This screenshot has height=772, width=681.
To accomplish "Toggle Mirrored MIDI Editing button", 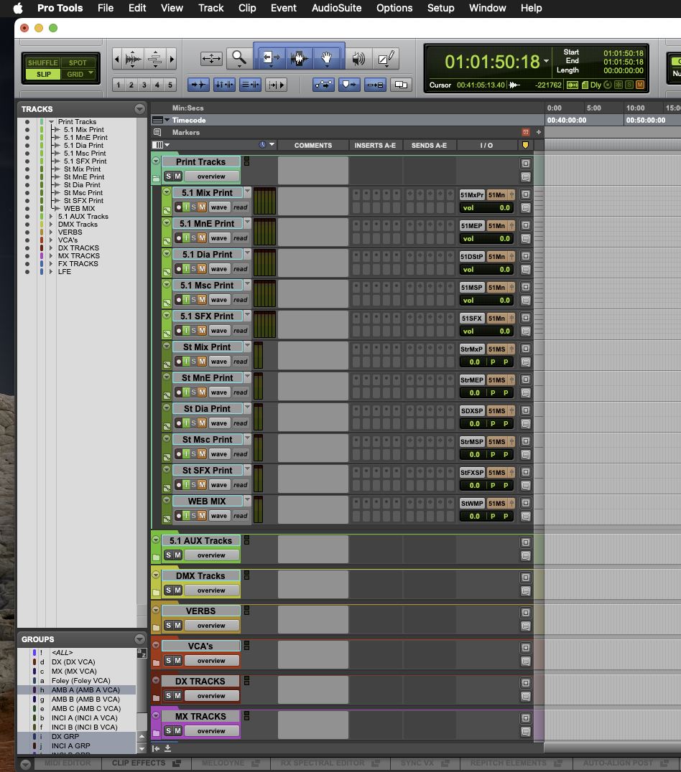I will (375, 85).
